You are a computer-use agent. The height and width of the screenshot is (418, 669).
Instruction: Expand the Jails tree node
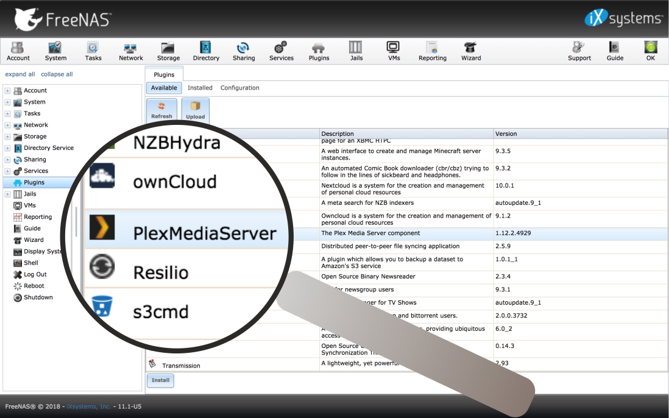(x=7, y=194)
